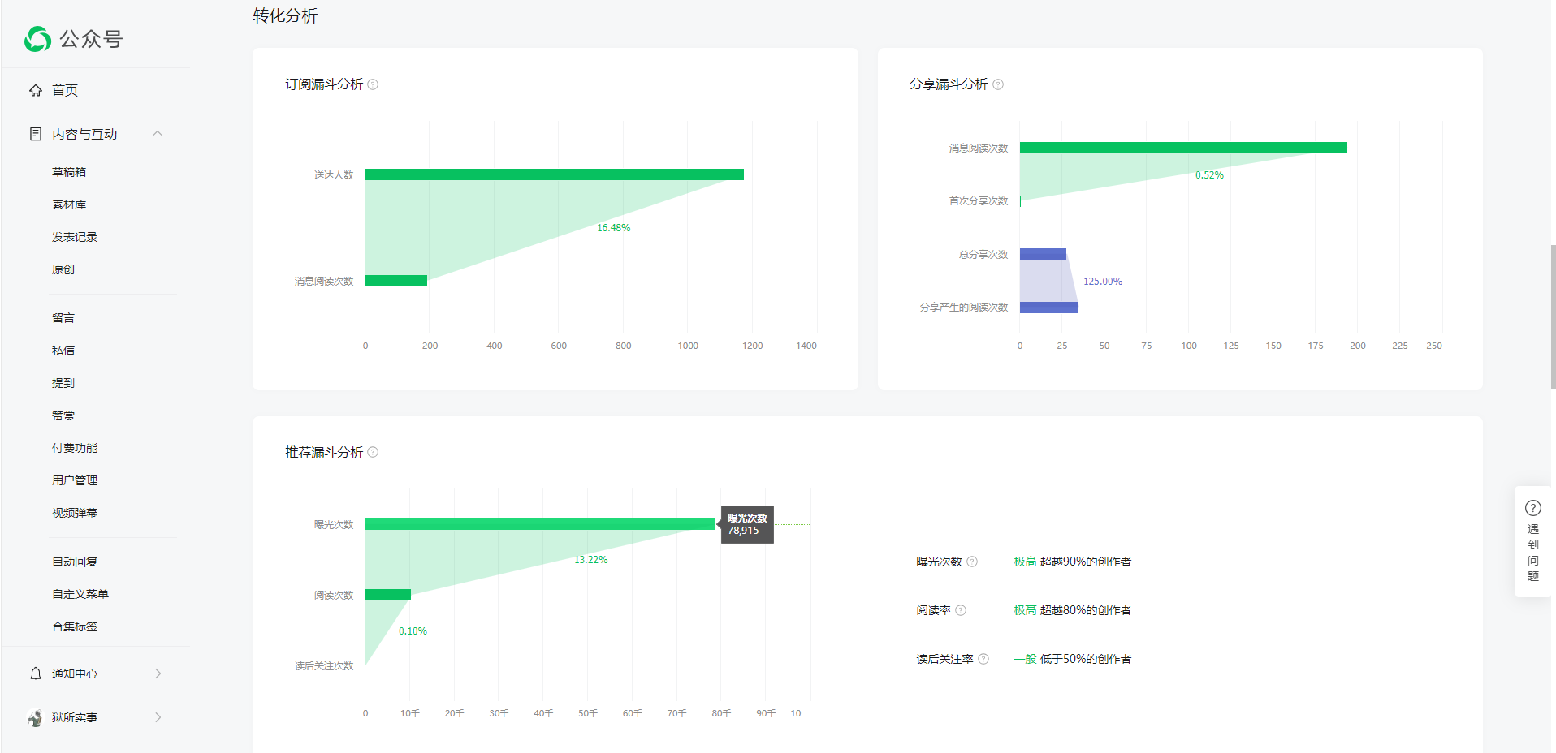Click the 消息阅读次数 bar in 订阅漏斗分析
This screenshot has width=1556, height=753.
pyautogui.click(x=396, y=281)
